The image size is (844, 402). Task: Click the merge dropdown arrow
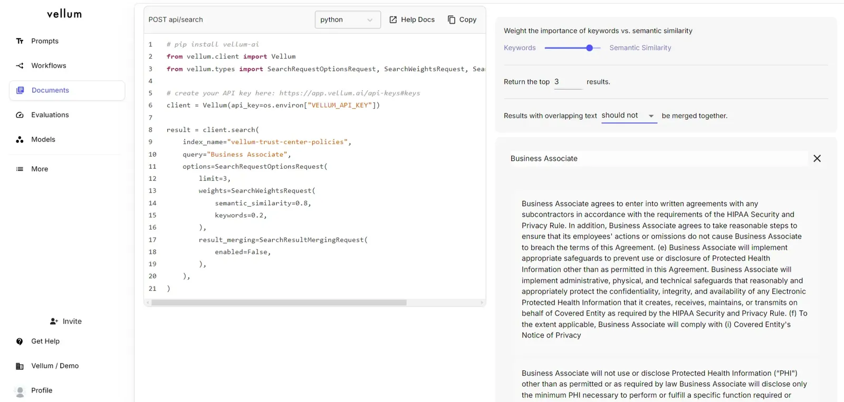point(651,116)
